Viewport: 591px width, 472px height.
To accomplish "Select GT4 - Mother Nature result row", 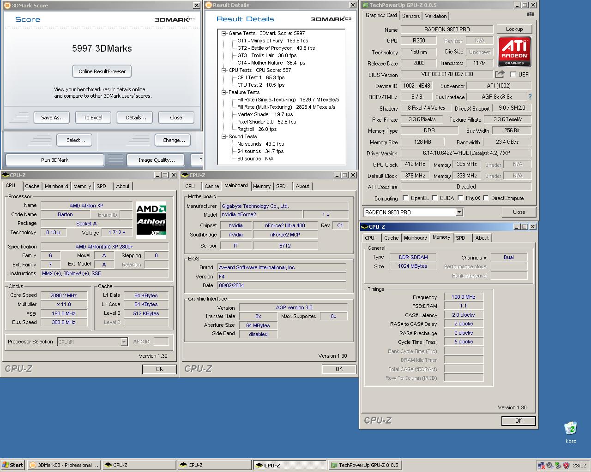I will tap(271, 63).
